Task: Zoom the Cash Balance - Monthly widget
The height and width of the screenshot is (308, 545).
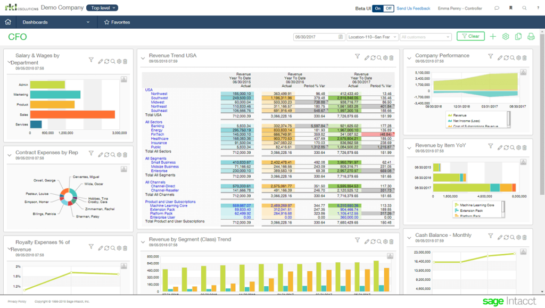Action: coord(512,237)
